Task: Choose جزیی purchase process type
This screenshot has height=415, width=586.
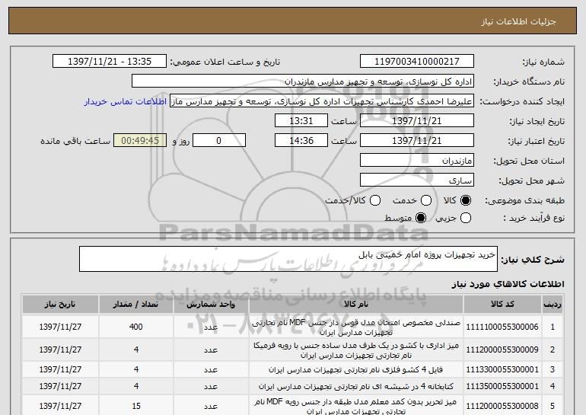Action: tap(466, 218)
